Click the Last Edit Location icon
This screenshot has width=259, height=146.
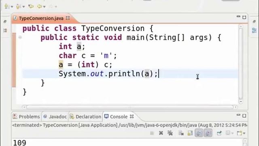31,6
